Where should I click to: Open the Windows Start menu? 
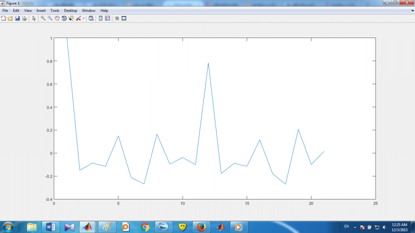coord(8,227)
